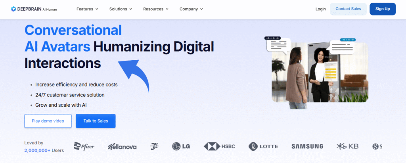
Task: Click "24/7 customer service solution" bullet
Action: [70, 95]
